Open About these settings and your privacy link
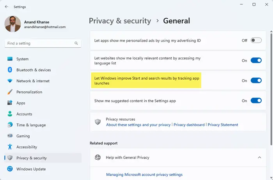 click(138, 125)
